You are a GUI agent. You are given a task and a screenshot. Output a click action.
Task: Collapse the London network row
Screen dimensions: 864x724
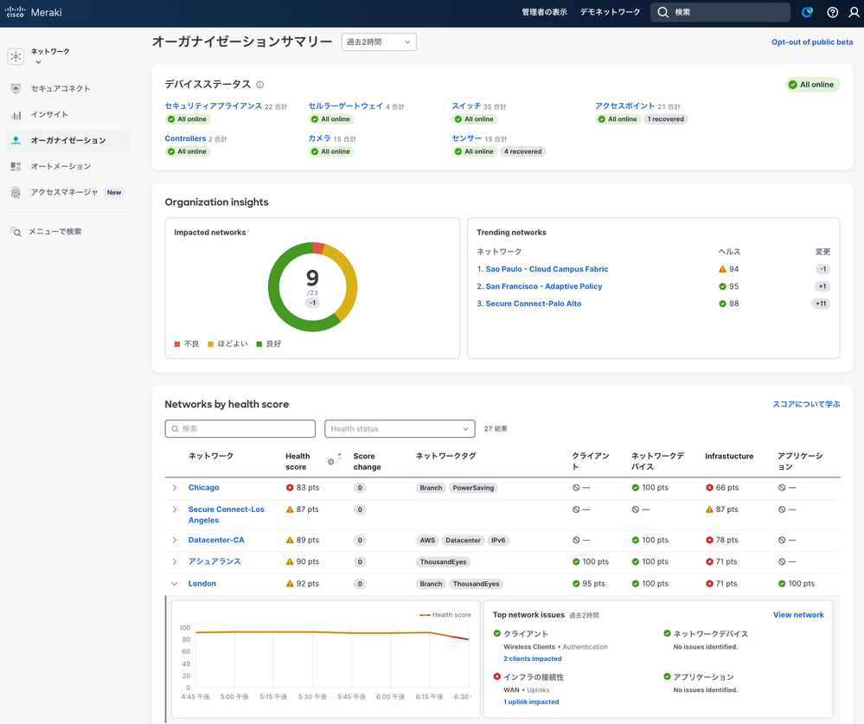tap(175, 584)
